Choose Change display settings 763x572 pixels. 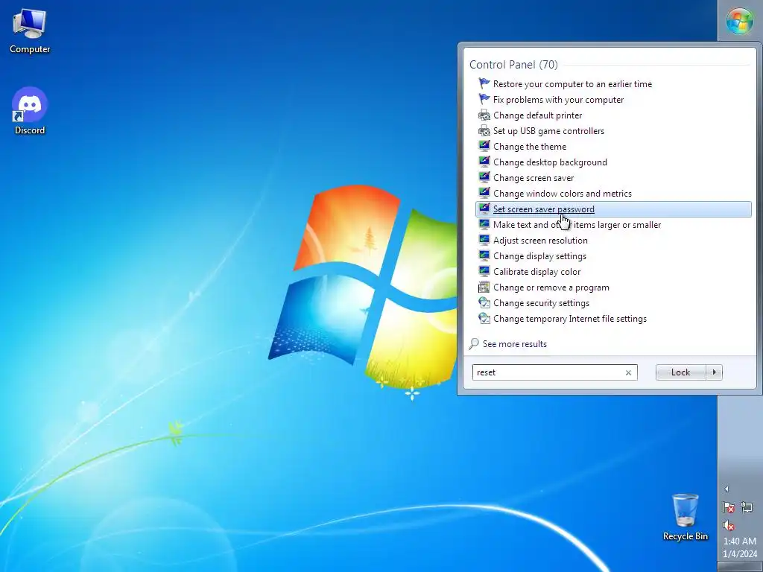tap(539, 256)
